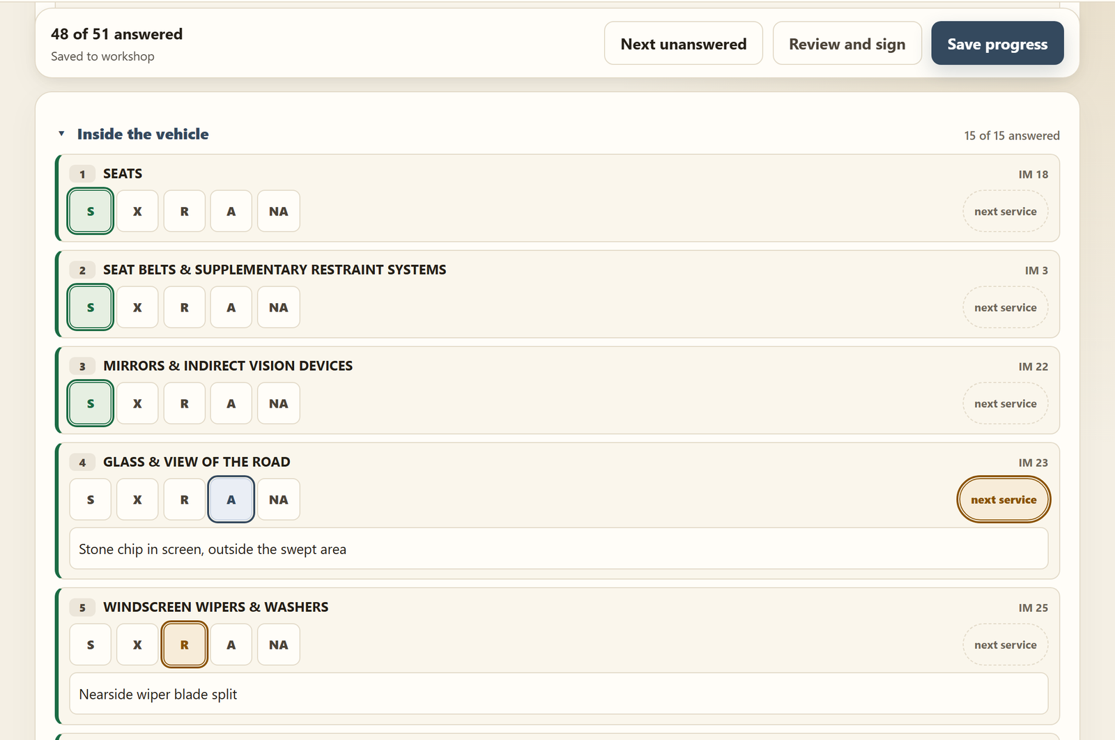This screenshot has height=740, width=1115.
Task: Select the A rating for Glass & View
Action: point(231,500)
